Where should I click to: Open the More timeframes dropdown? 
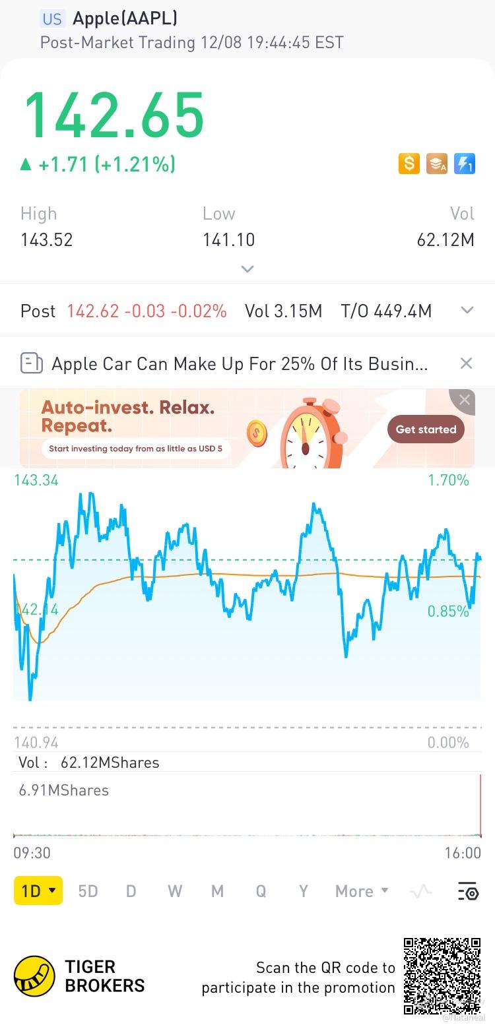[362, 891]
